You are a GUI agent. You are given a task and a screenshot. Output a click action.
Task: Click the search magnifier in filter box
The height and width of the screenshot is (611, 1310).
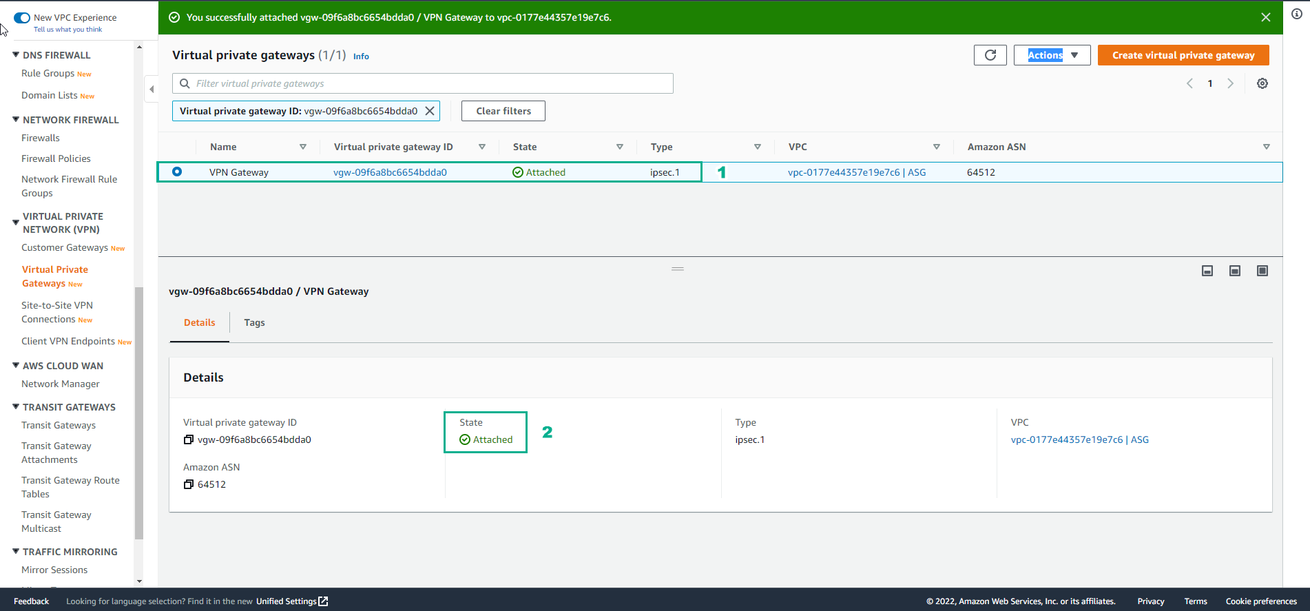click(x=185, y=83)
